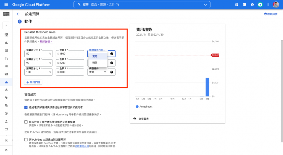The height and width of the screenshot is (155, 283).
Task: Click the 預算百分比 1 field with 50
Action: [38, 54]
